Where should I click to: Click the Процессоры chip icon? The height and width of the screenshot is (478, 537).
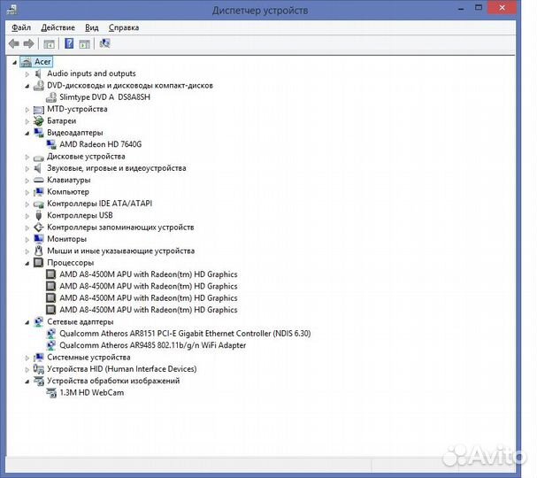39,263
